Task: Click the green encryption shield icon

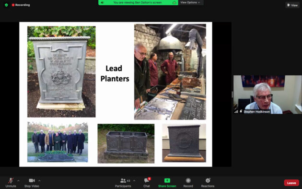Action: [6, 5]
